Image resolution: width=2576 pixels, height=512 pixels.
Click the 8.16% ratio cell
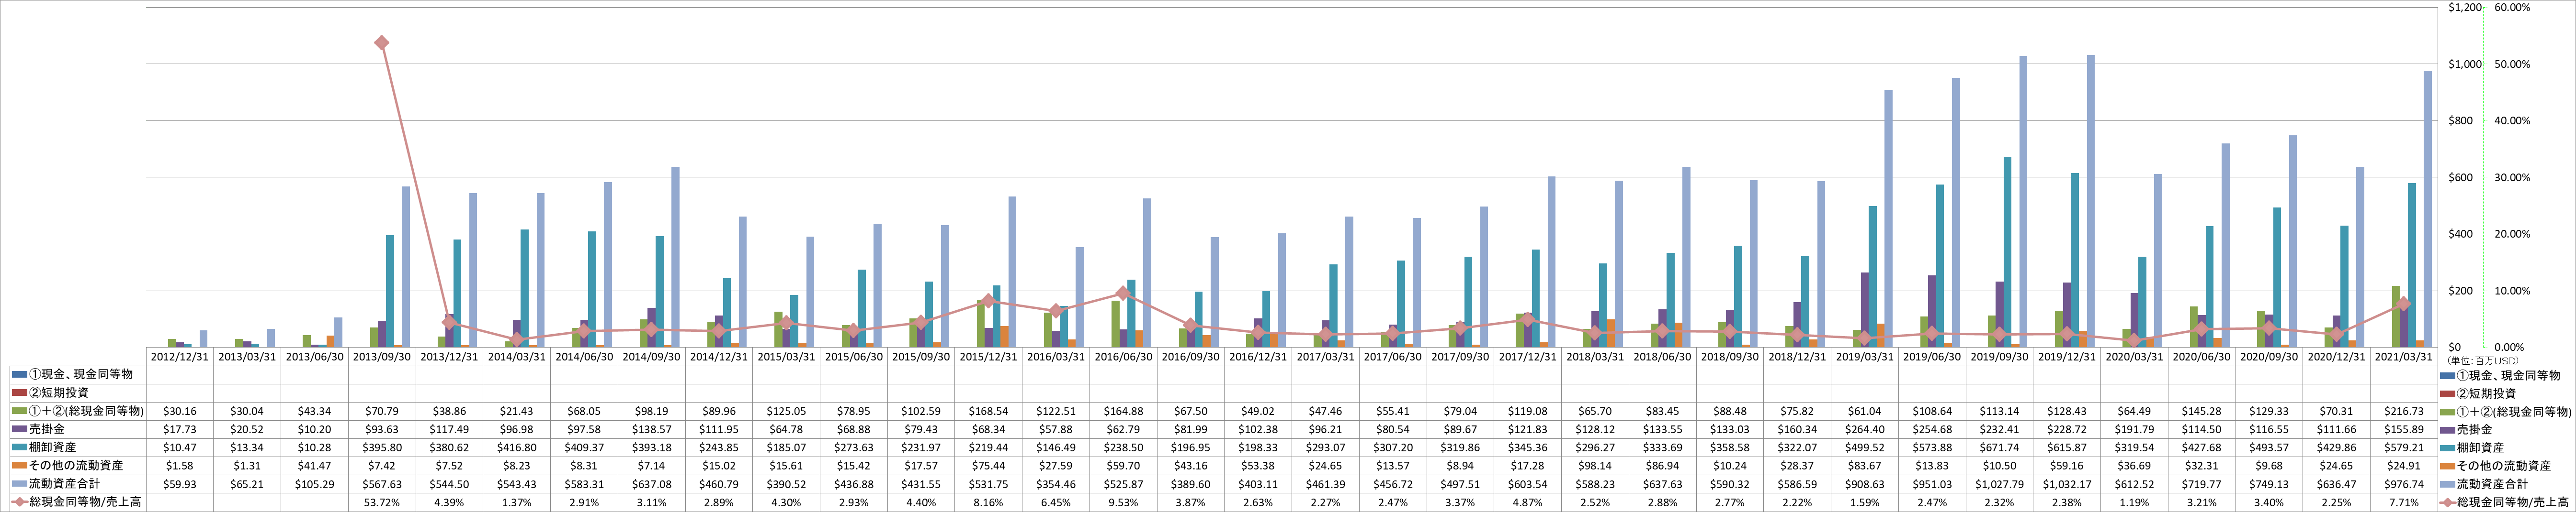coord(989,503)
